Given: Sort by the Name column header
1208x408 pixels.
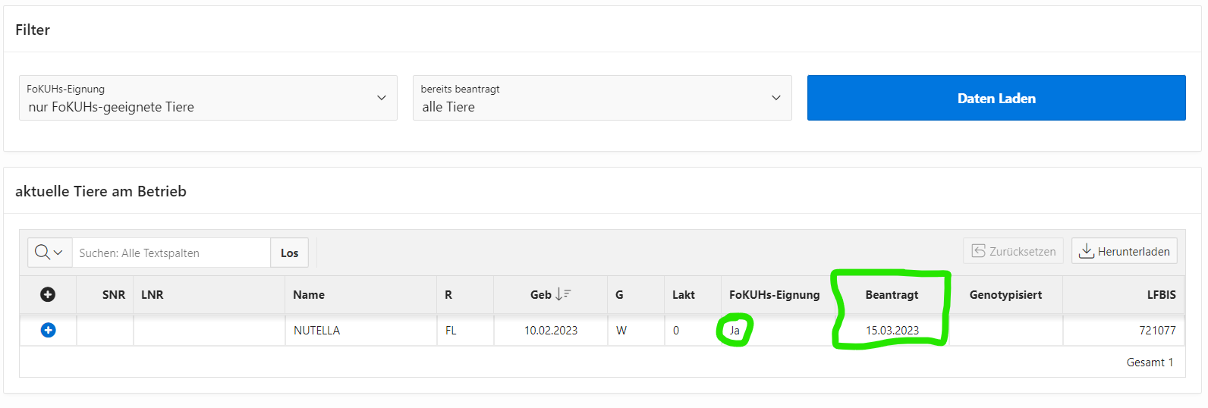Looking at the screenshot, I should [x=309, y=294].
